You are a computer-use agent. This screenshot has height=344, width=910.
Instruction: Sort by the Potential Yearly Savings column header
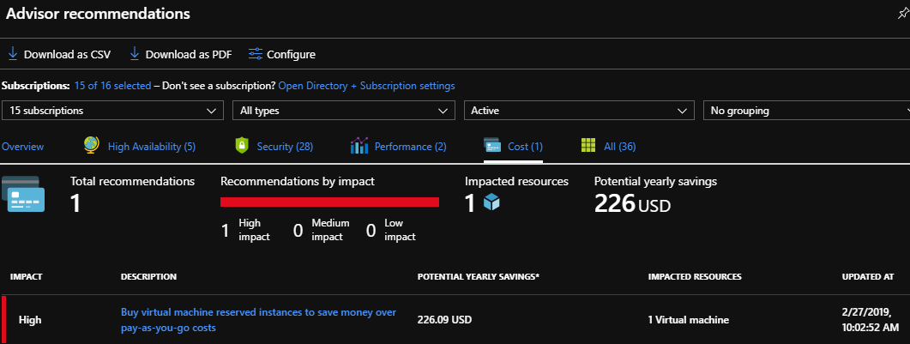point(478,277)
